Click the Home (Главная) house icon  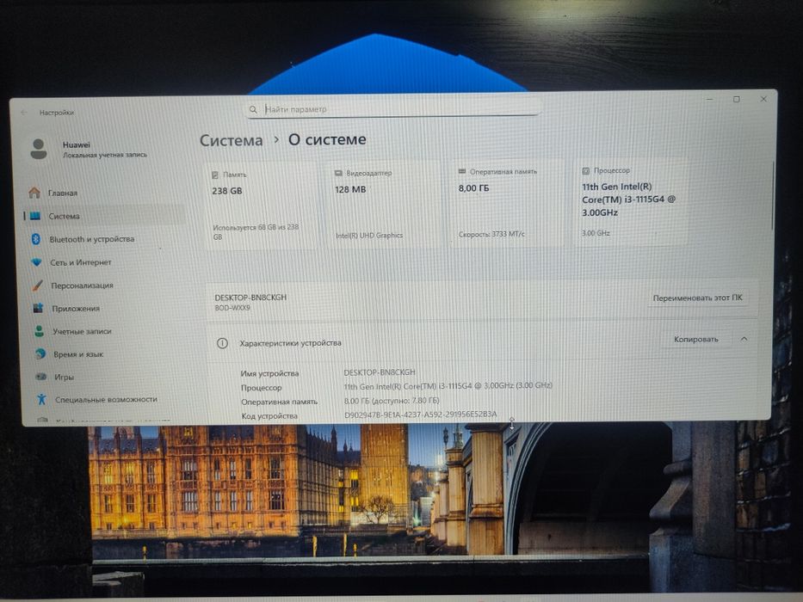[x=34, y=193]
